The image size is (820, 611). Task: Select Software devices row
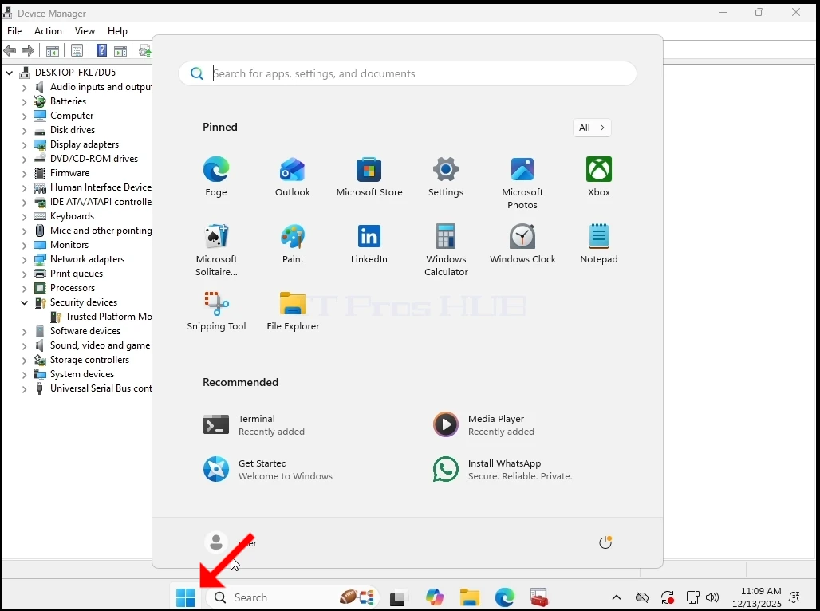77,331
